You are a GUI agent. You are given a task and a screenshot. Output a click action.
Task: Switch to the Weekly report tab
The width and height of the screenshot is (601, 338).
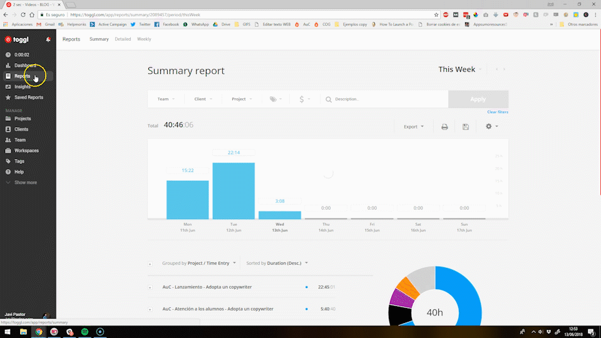click(x=144, y=39)
